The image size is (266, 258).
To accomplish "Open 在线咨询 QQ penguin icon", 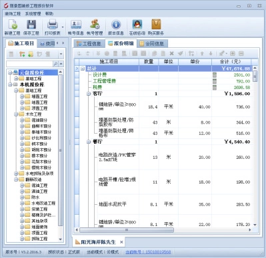I will (x=137, y=25).
